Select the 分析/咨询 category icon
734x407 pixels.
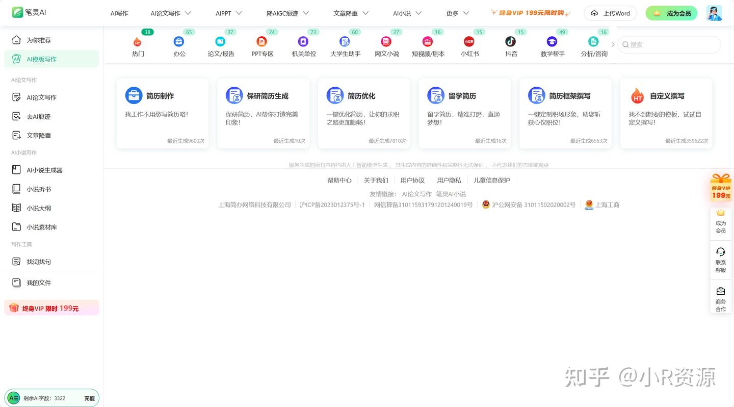click(x=593, y=42)
